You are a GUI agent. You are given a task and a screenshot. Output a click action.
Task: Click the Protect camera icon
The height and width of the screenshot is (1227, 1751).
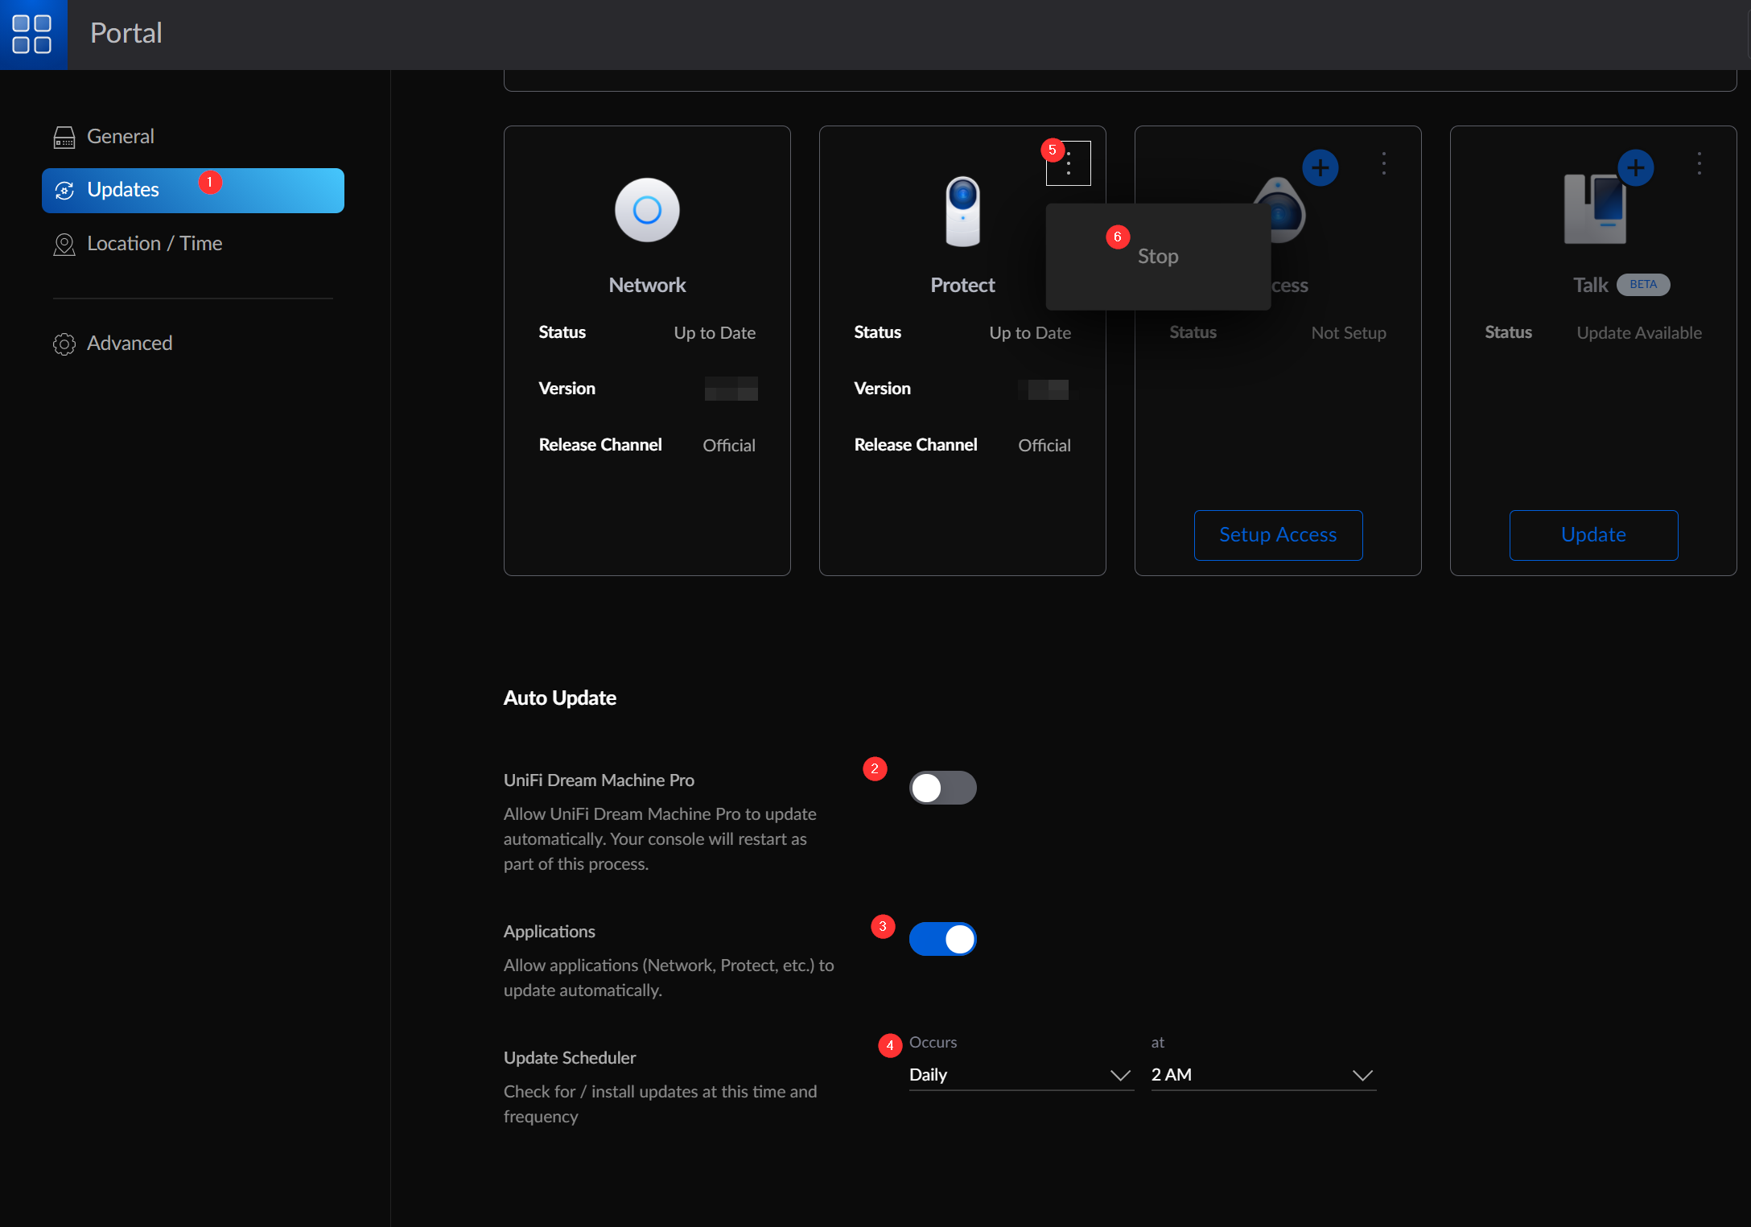[x=962, y=211]
